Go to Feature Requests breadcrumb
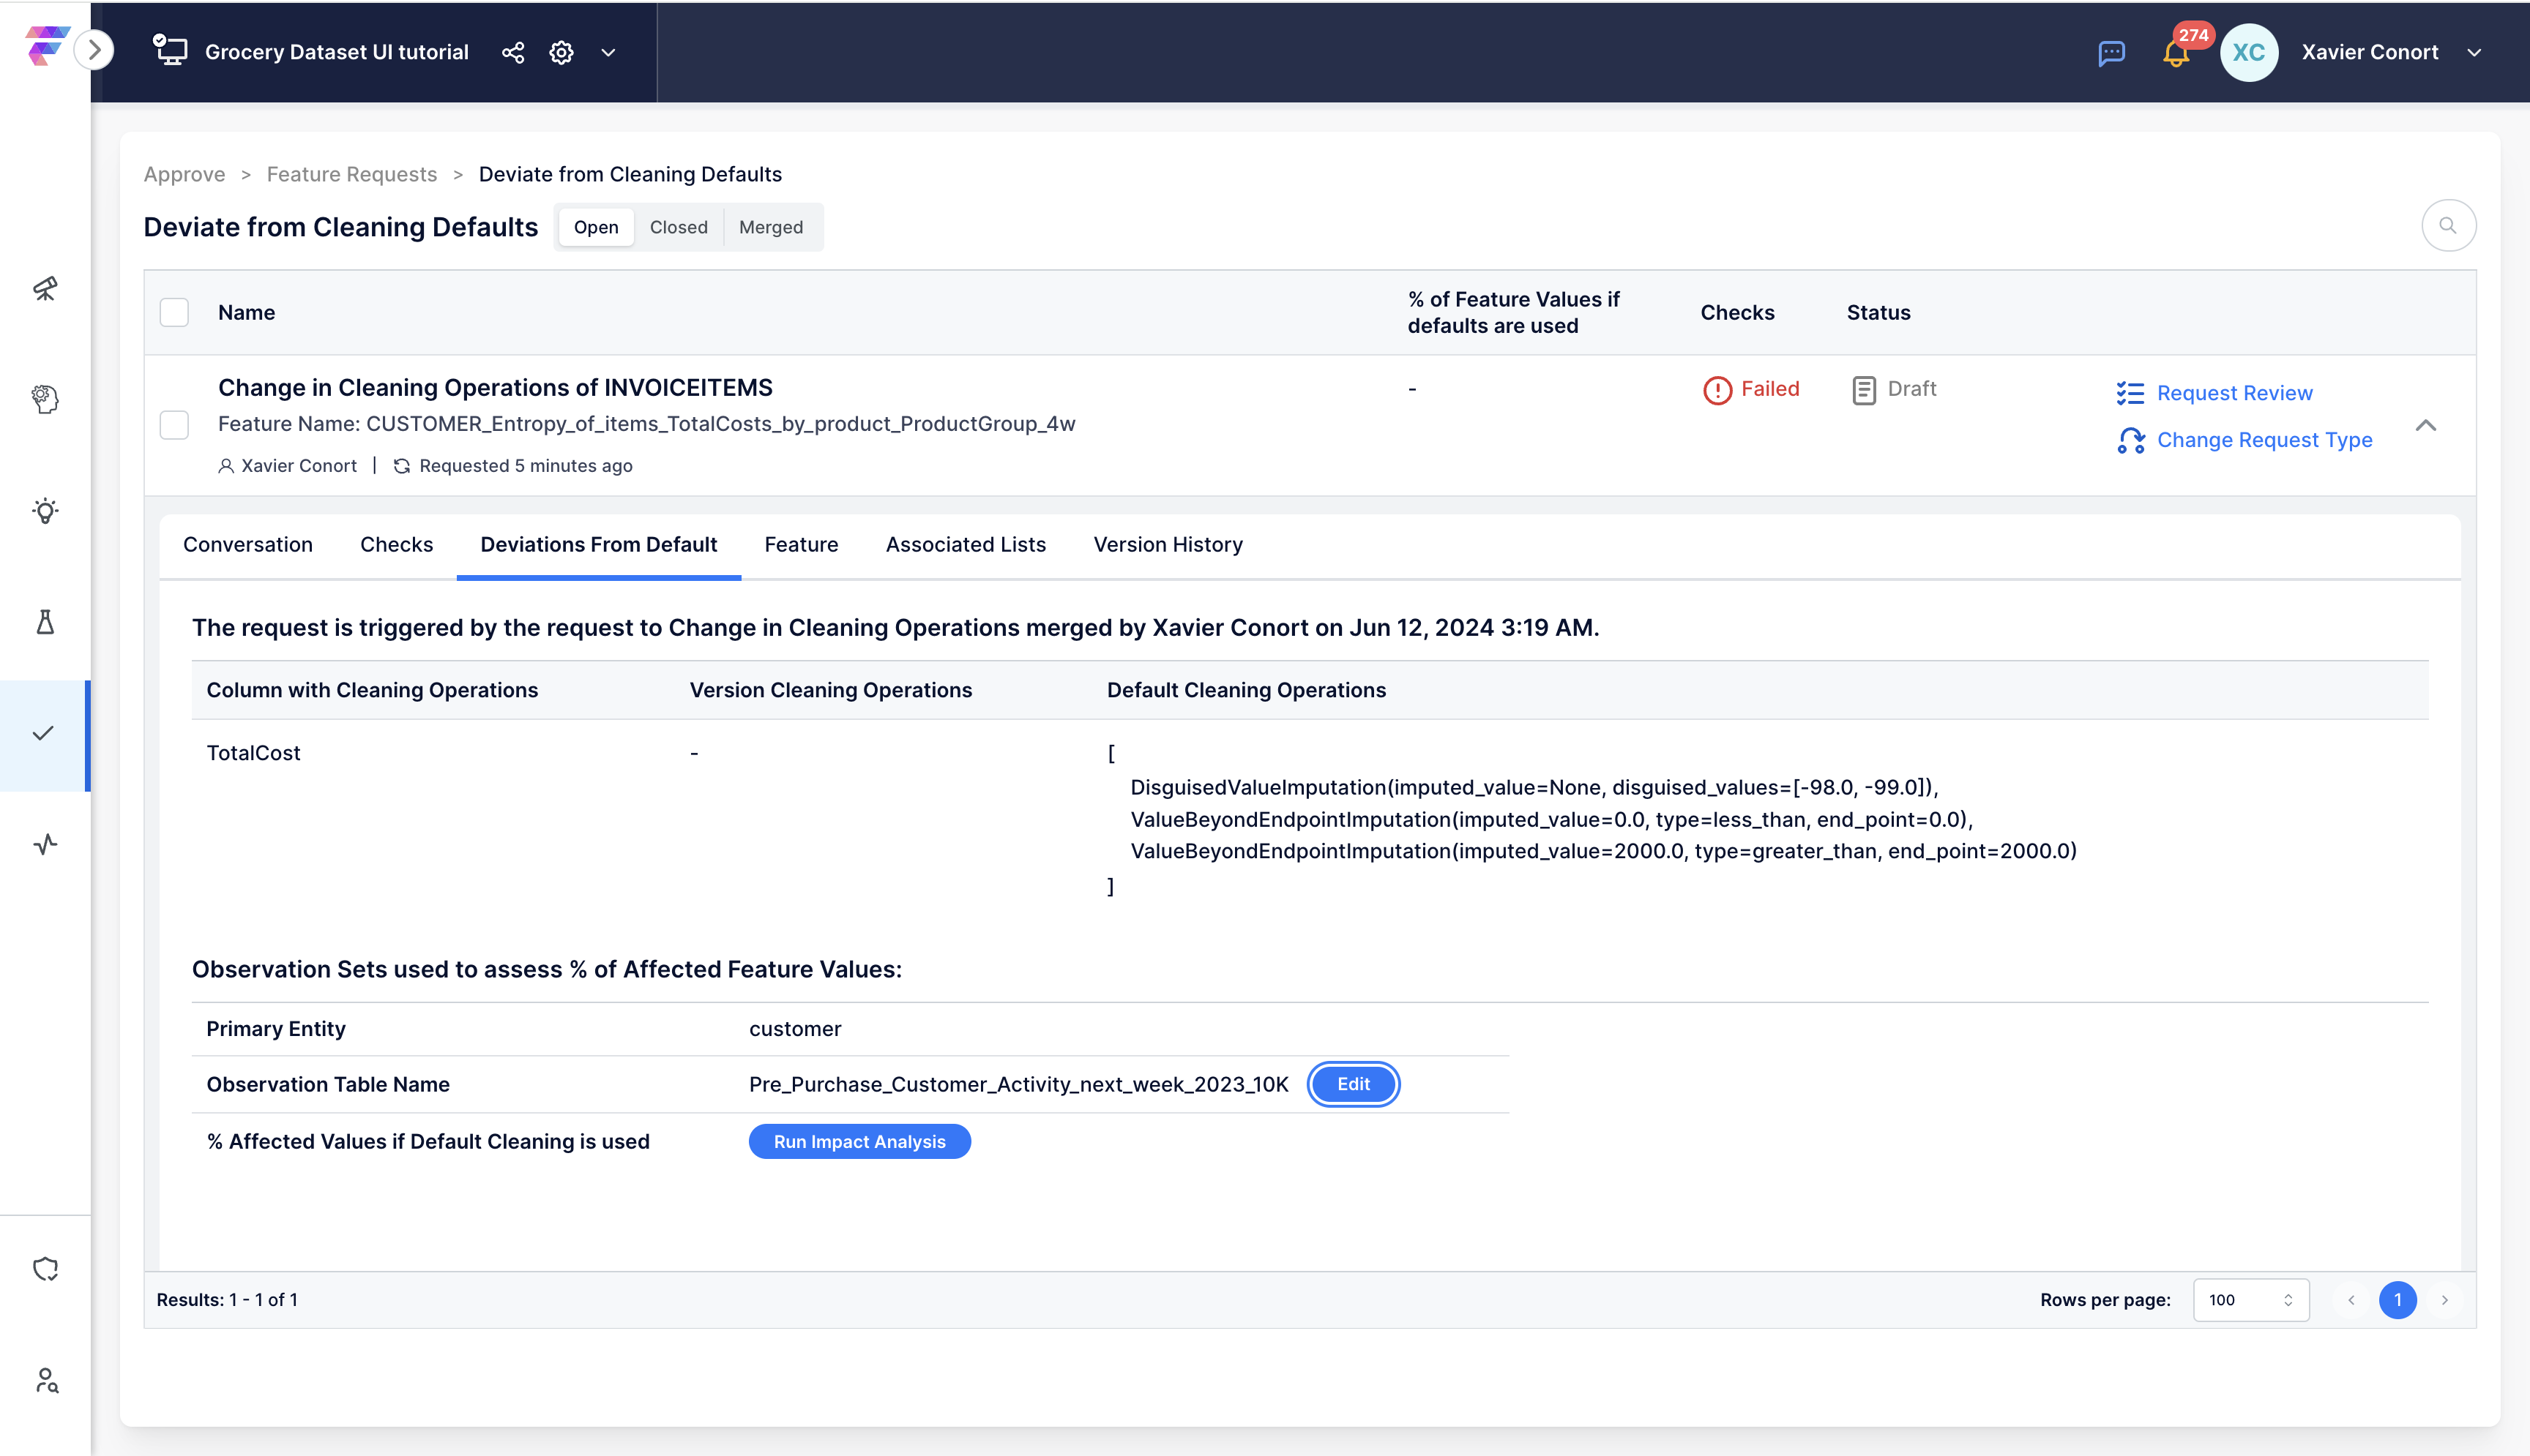This screenshot has width=2530, height=1456. pos(351,174)
